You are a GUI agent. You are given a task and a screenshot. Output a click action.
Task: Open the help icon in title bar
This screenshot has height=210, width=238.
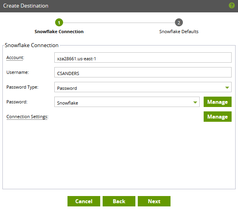[232, 6]
